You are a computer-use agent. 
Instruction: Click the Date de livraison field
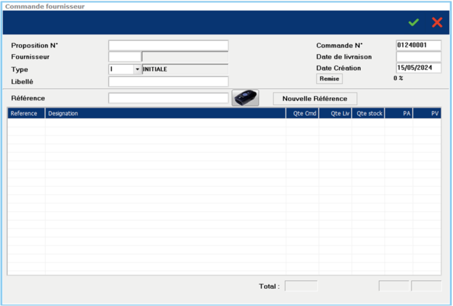click(x=419, y=57)
